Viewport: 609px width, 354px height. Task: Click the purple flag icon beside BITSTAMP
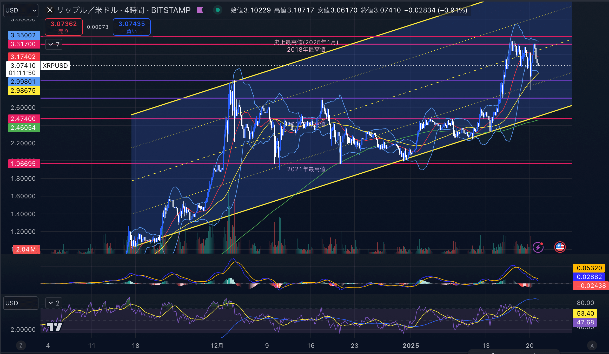pyautogui.click(x=200, y=10)
